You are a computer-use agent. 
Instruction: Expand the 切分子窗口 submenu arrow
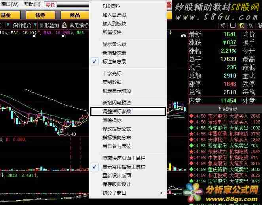click(x=161, y=193)
